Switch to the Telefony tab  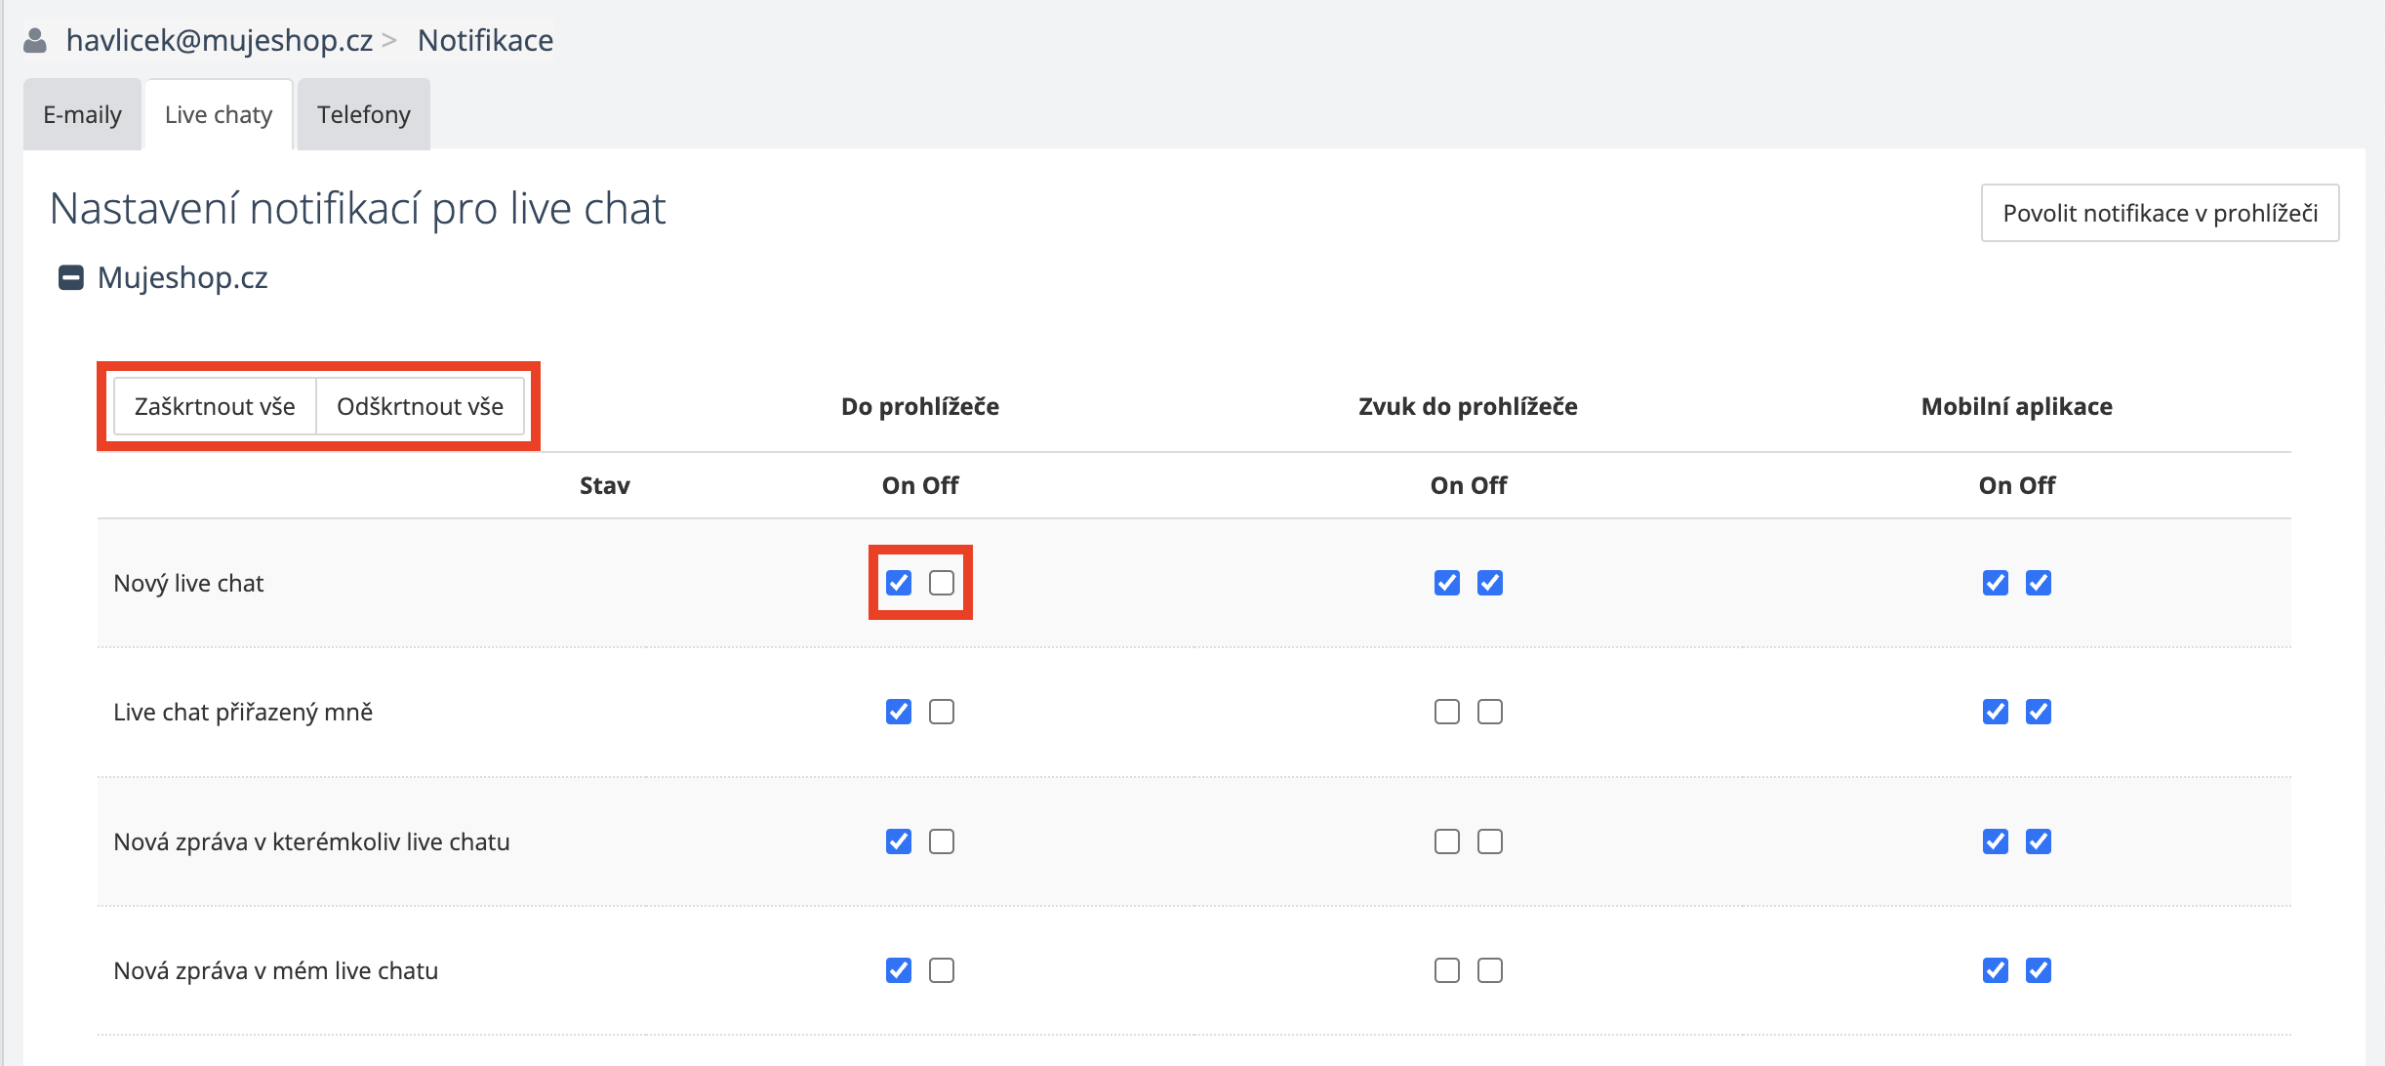(x=363, y=115)
